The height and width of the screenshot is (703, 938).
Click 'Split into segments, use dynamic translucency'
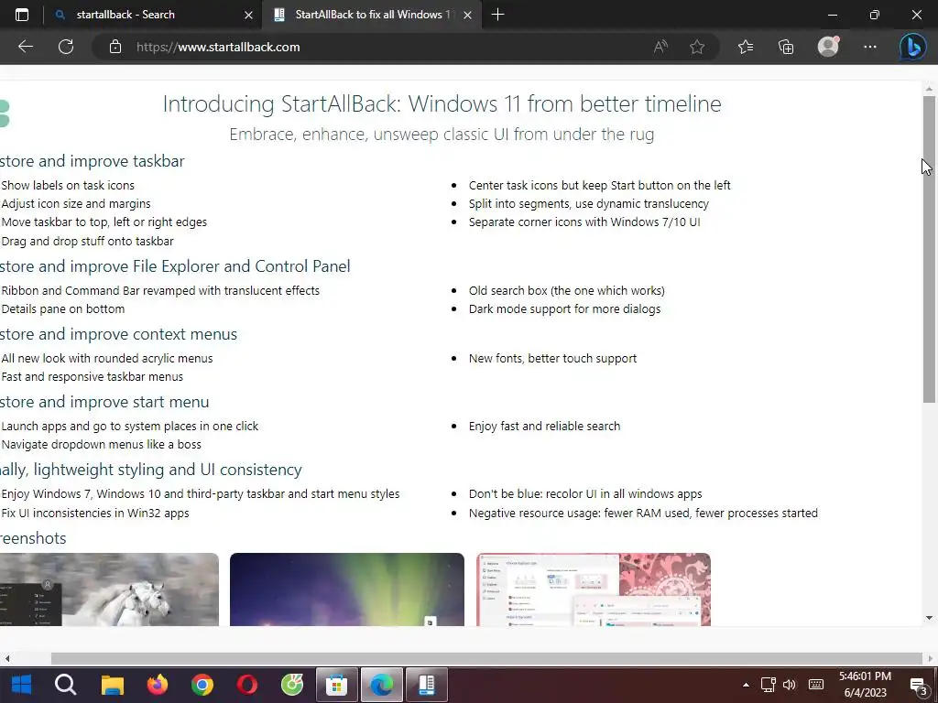589,204
